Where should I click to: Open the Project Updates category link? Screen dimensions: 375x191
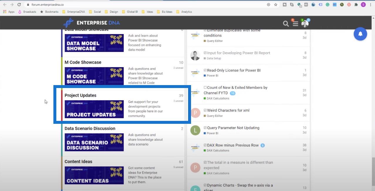80,95
